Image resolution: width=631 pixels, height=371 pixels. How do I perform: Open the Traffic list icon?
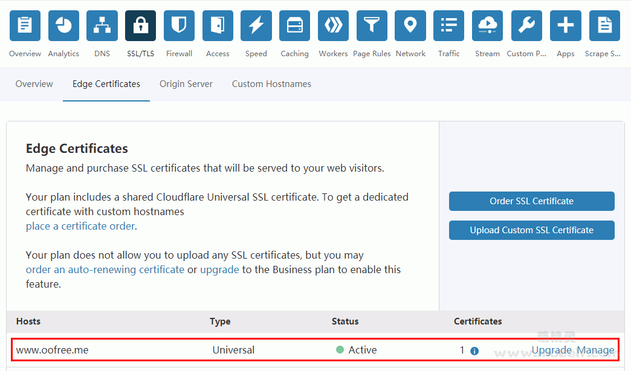[x=449, y=25]
